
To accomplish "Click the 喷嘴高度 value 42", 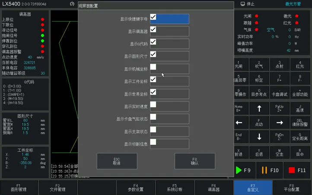I will click(289, 51).
